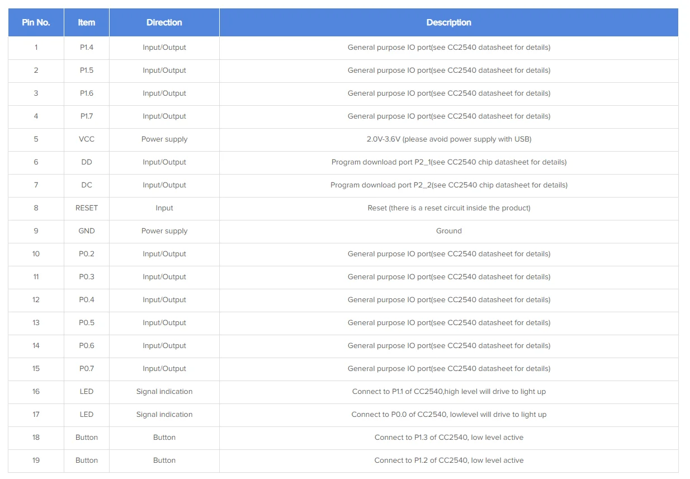Click the "Program download port P2_1" description

point(449,162)
